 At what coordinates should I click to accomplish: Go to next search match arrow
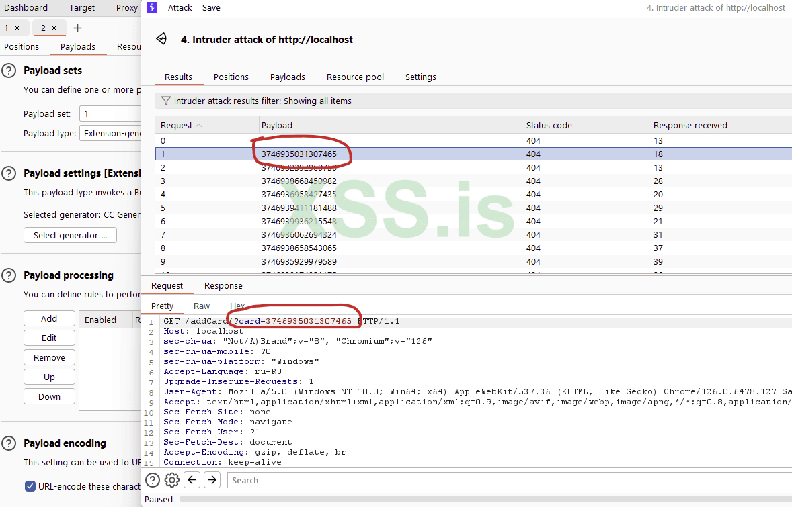point(212,480)
